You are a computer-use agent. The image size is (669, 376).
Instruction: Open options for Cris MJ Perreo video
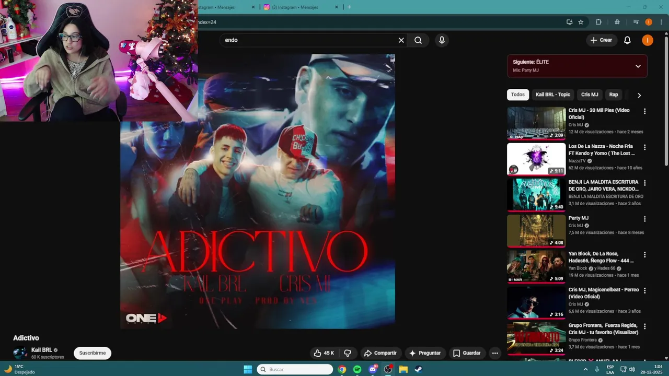point(644,290)
